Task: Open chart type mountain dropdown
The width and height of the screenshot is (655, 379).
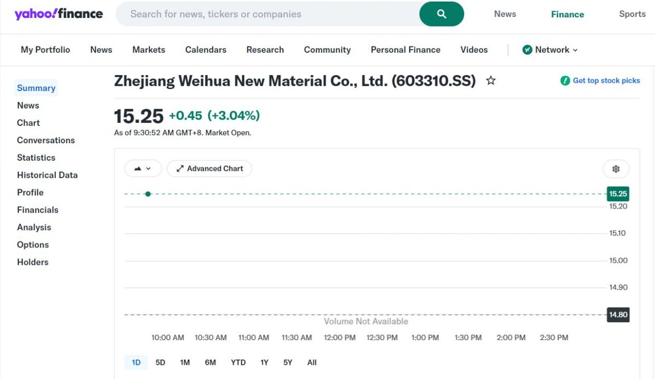Action: point(143,169)
